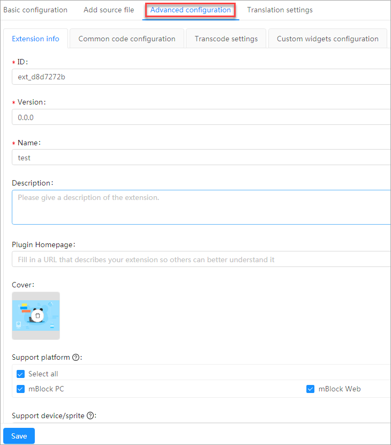
Task: Click the Plugin Homepage URL field
Action: click(201, 259)
